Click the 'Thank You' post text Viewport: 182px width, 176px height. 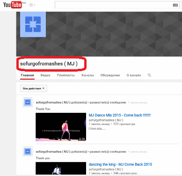point(43,109)
